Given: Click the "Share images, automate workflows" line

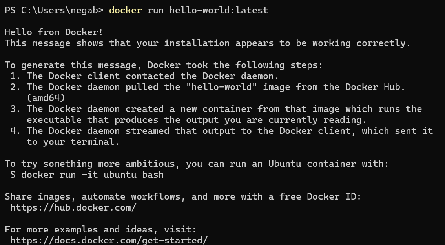Looking at the screenshot, I should 183,196.
